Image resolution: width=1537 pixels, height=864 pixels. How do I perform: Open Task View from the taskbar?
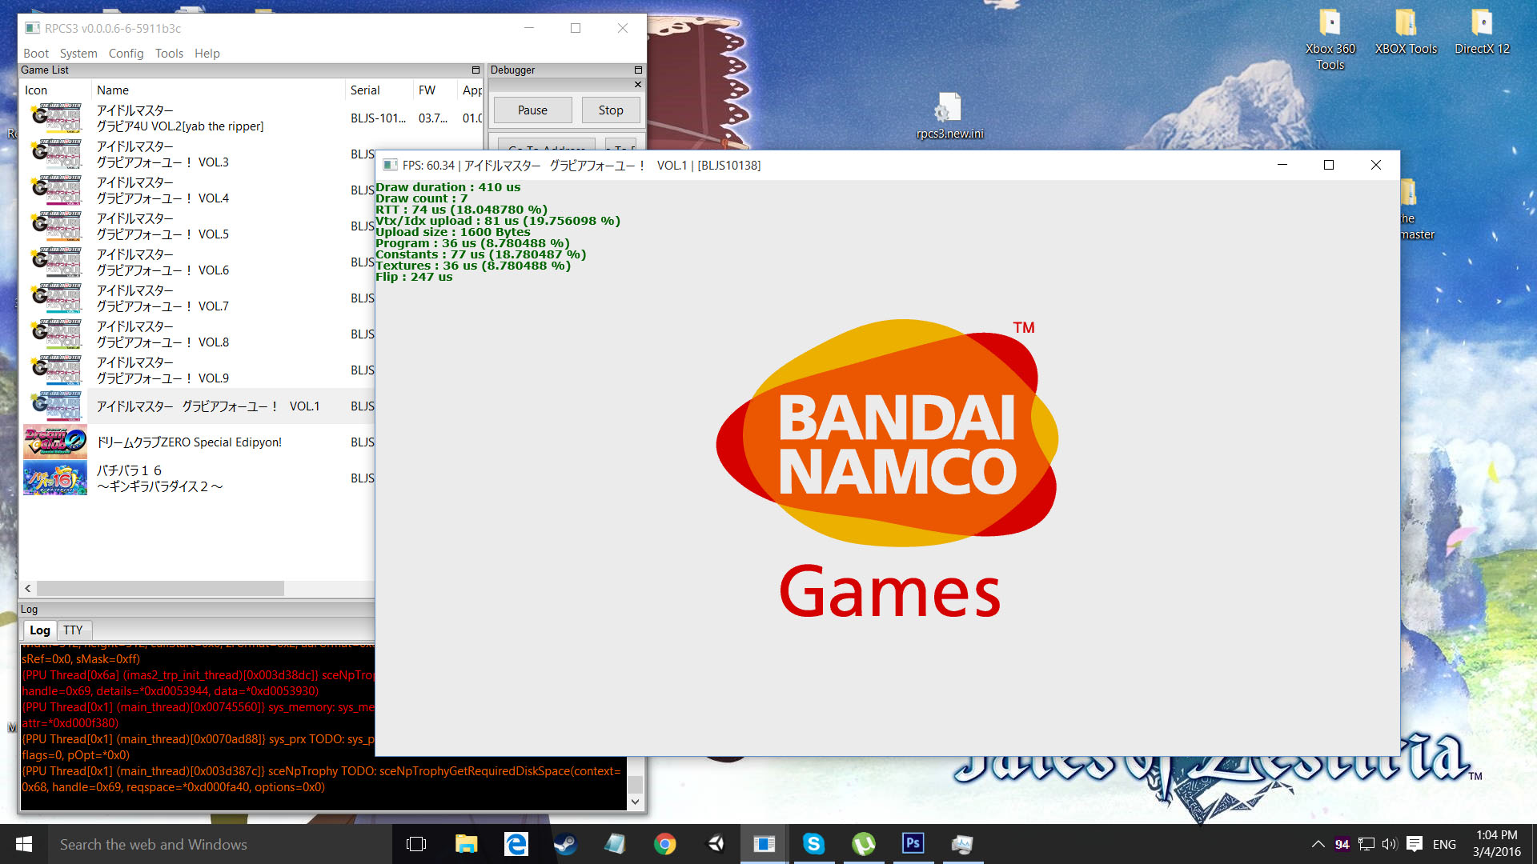point(416,844)
